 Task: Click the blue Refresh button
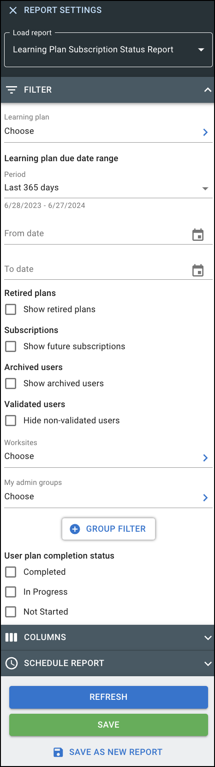tap(108, 697)
